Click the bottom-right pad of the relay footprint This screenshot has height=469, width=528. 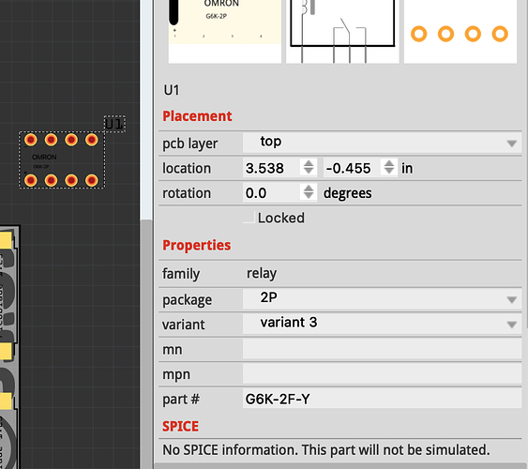tap(92, 180)
